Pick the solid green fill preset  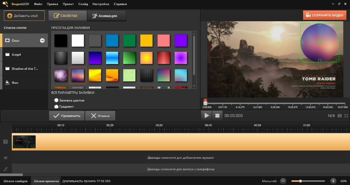129,41
